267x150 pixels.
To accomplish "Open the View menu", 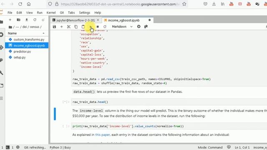I will click(x=29, y=12).
